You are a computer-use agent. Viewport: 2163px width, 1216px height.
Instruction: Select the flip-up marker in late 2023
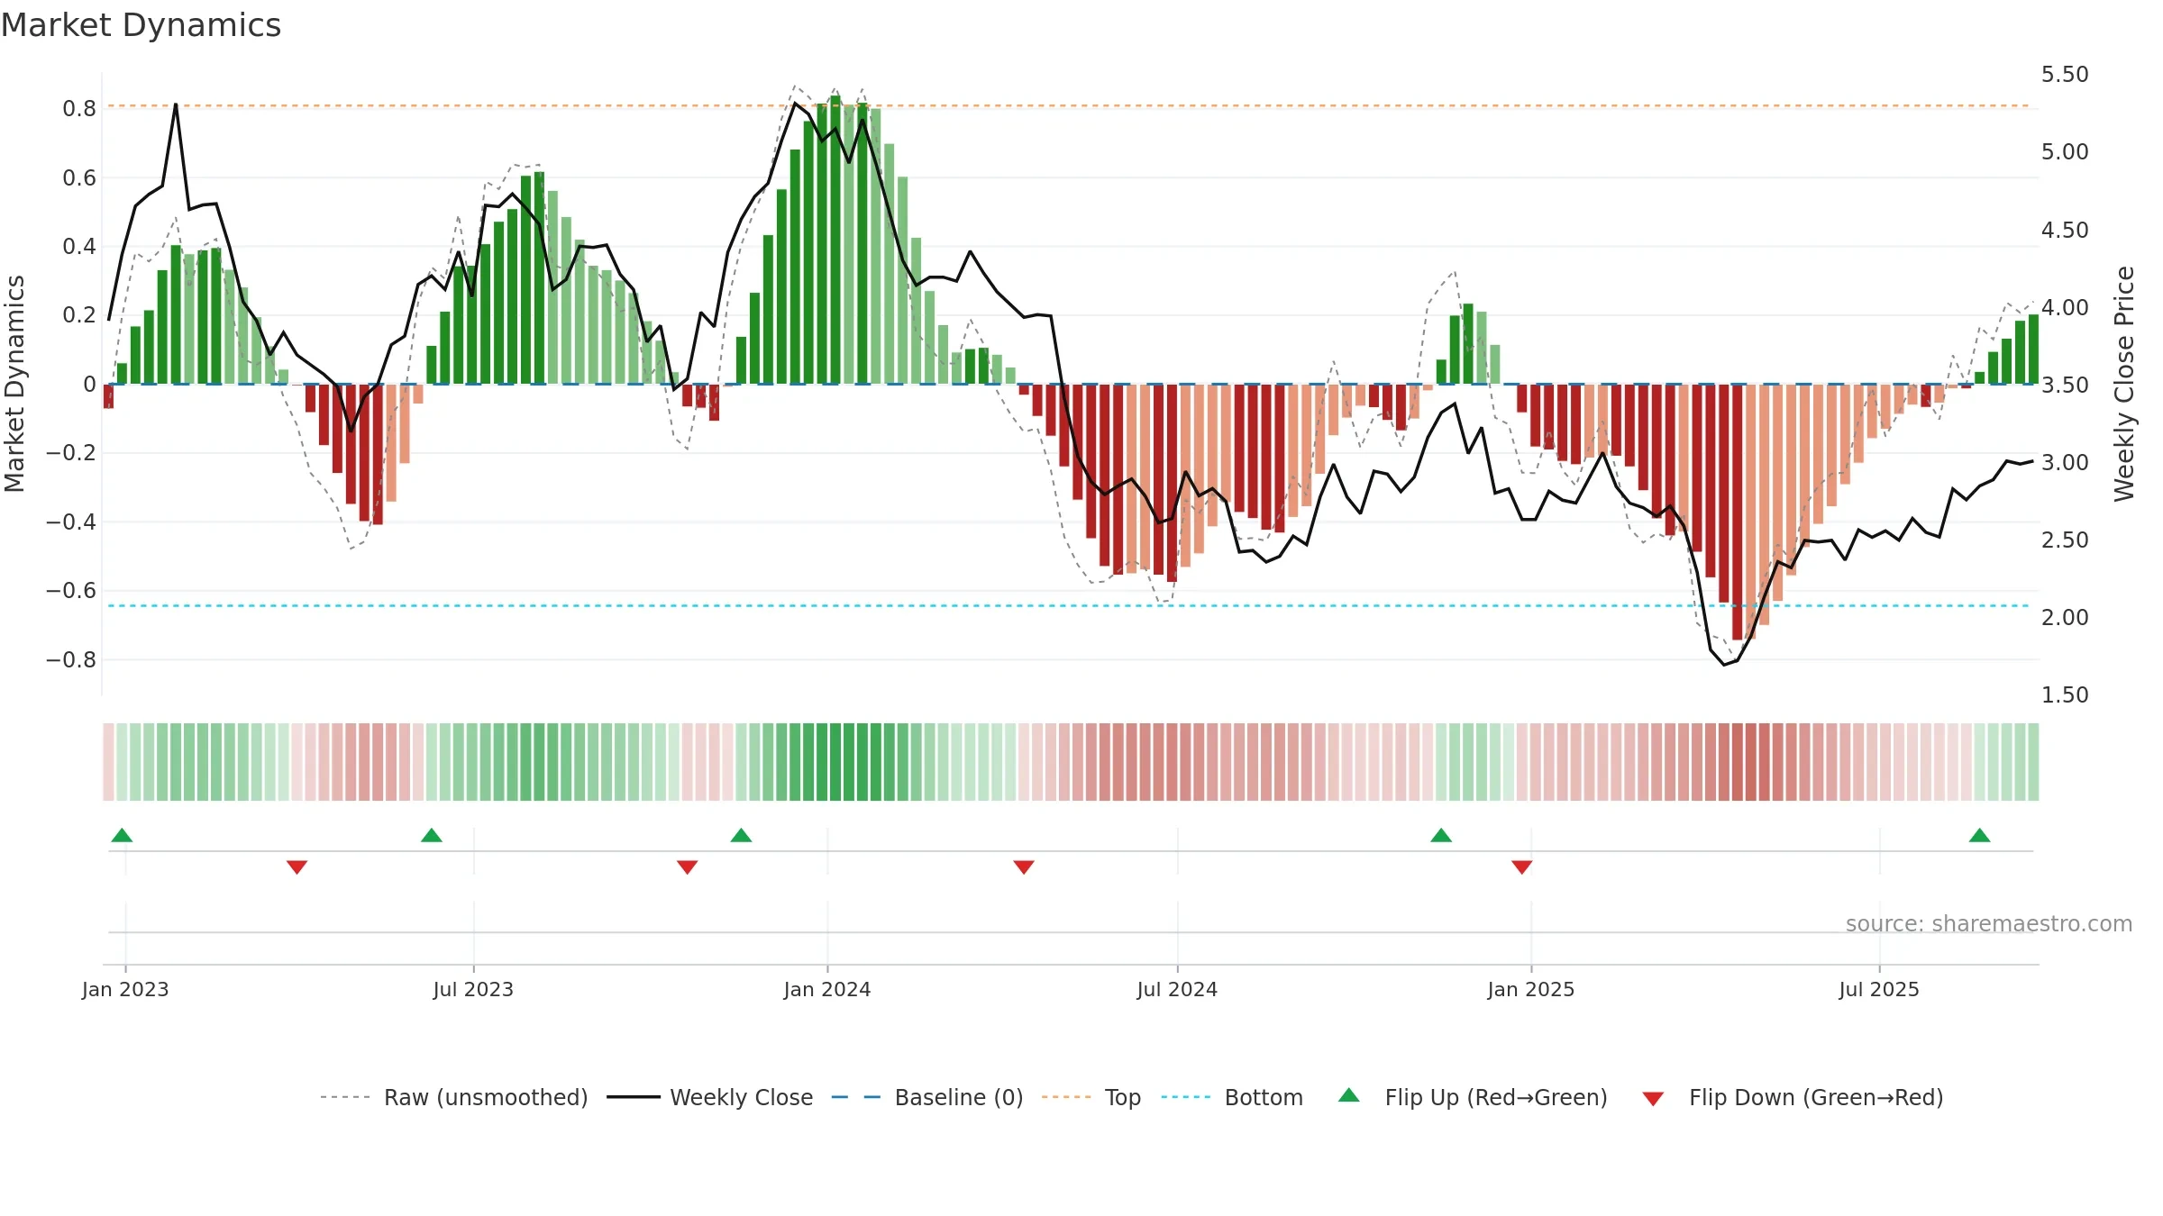pos(741,835)
